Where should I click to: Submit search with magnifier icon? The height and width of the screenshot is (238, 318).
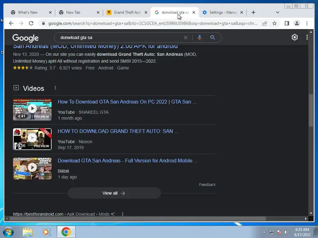click(212, 37)
